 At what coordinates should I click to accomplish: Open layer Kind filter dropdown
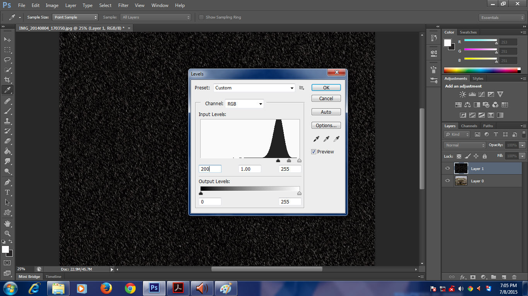tap(457, 135)
